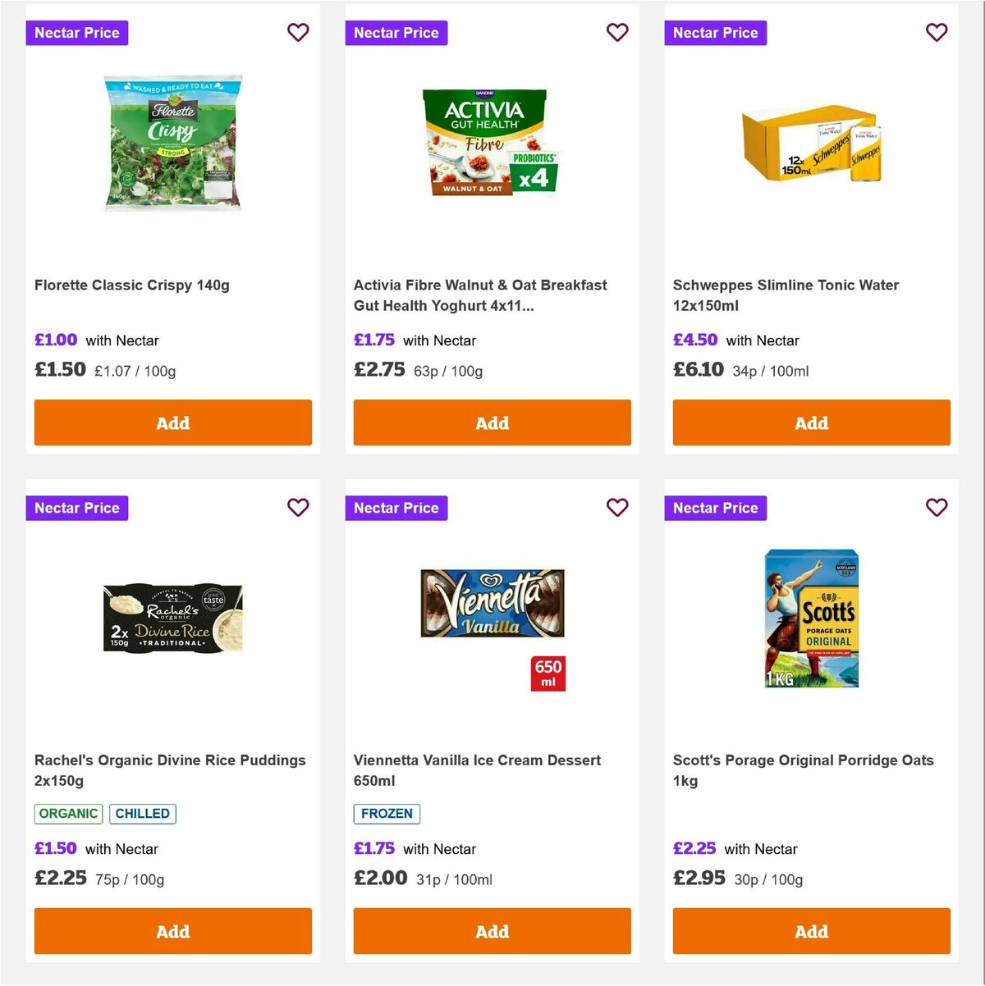This screenshot has height=986, width=985.
Task: Open the Activia Fibre Walnut & Oat product page
Action: click(480, 295)
